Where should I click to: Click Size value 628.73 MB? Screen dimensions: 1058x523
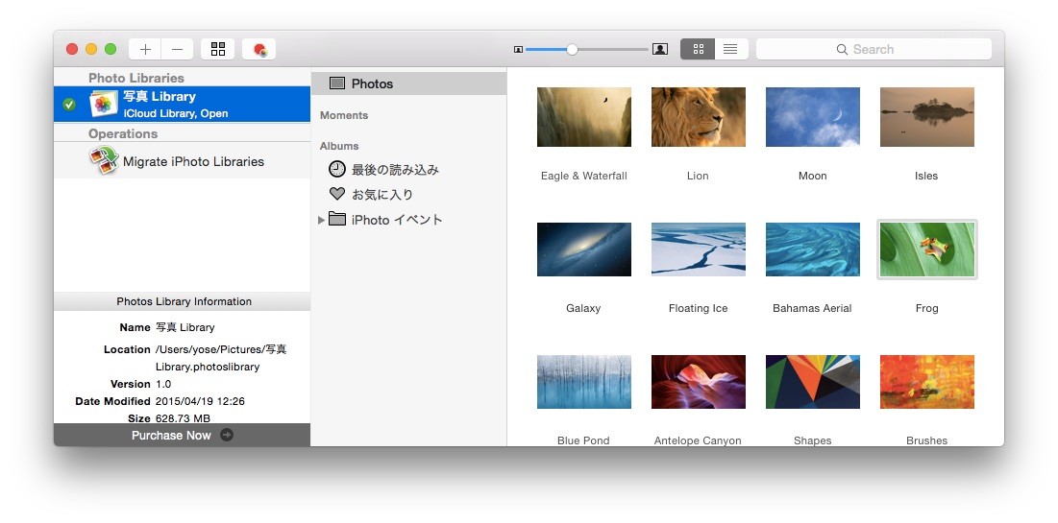(x=183, y=418)
